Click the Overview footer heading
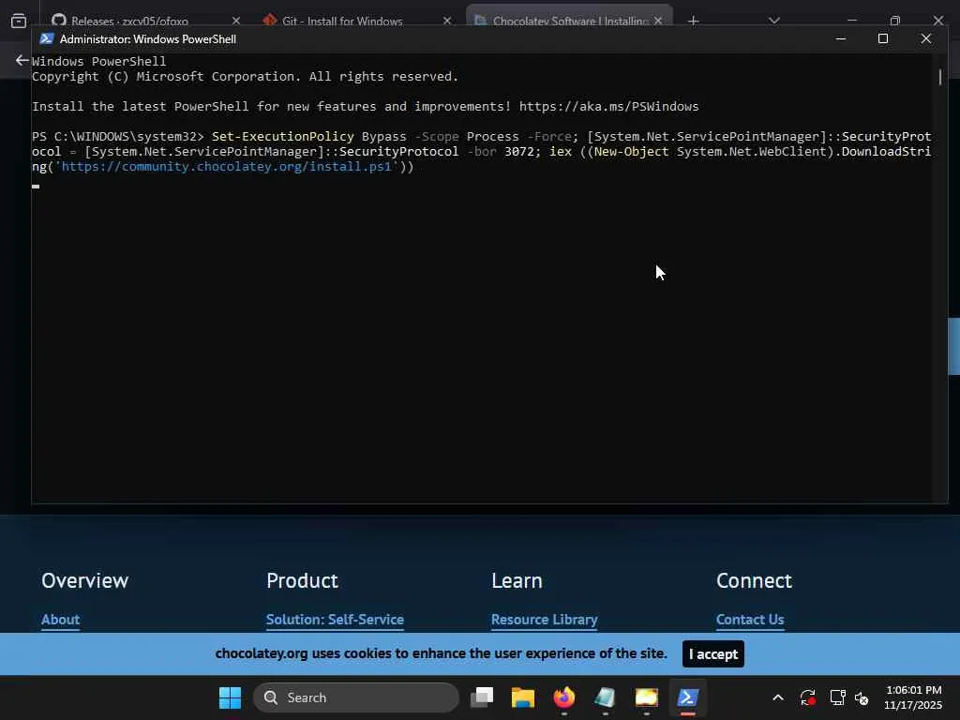This screenshot has height=720, width=960. (85, 580)
